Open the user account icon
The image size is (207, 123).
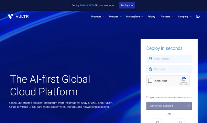pos(198,17)
